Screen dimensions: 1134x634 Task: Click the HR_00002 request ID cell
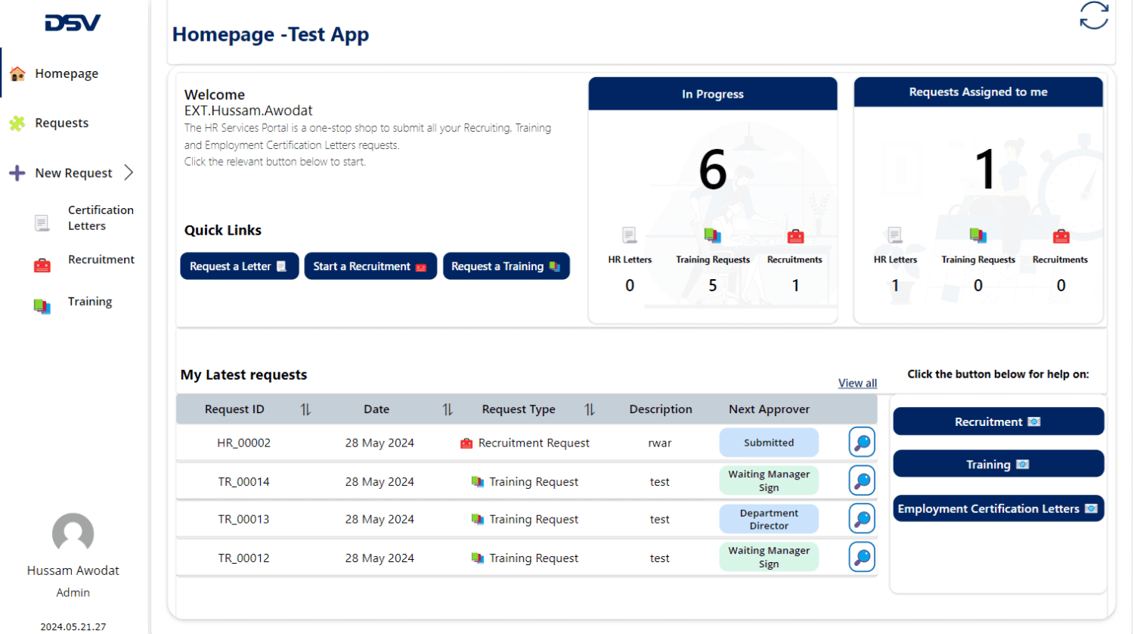pos(243,443)
